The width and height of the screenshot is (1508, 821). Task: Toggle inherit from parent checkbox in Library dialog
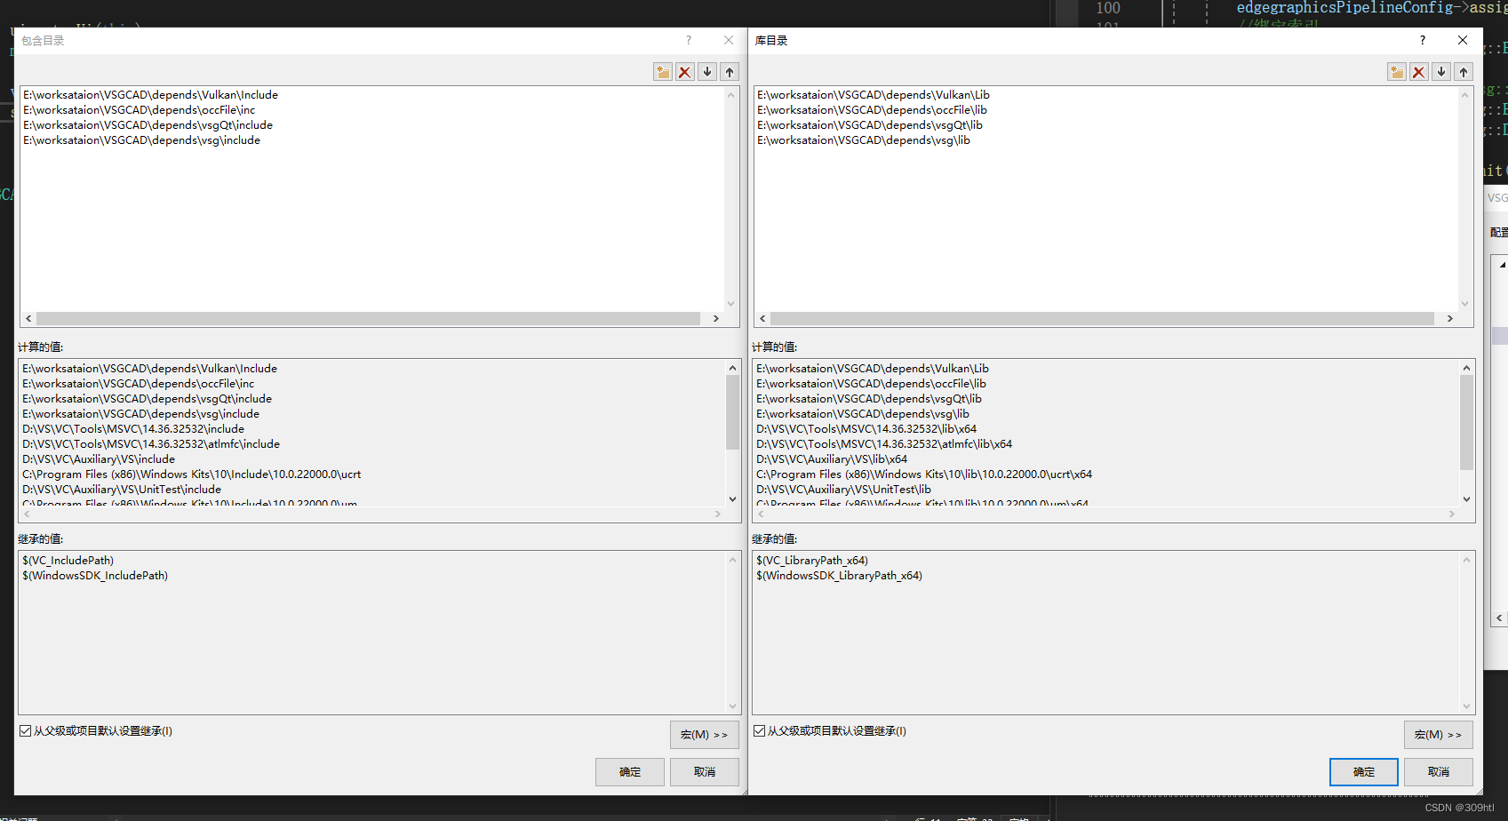[760, 731]
